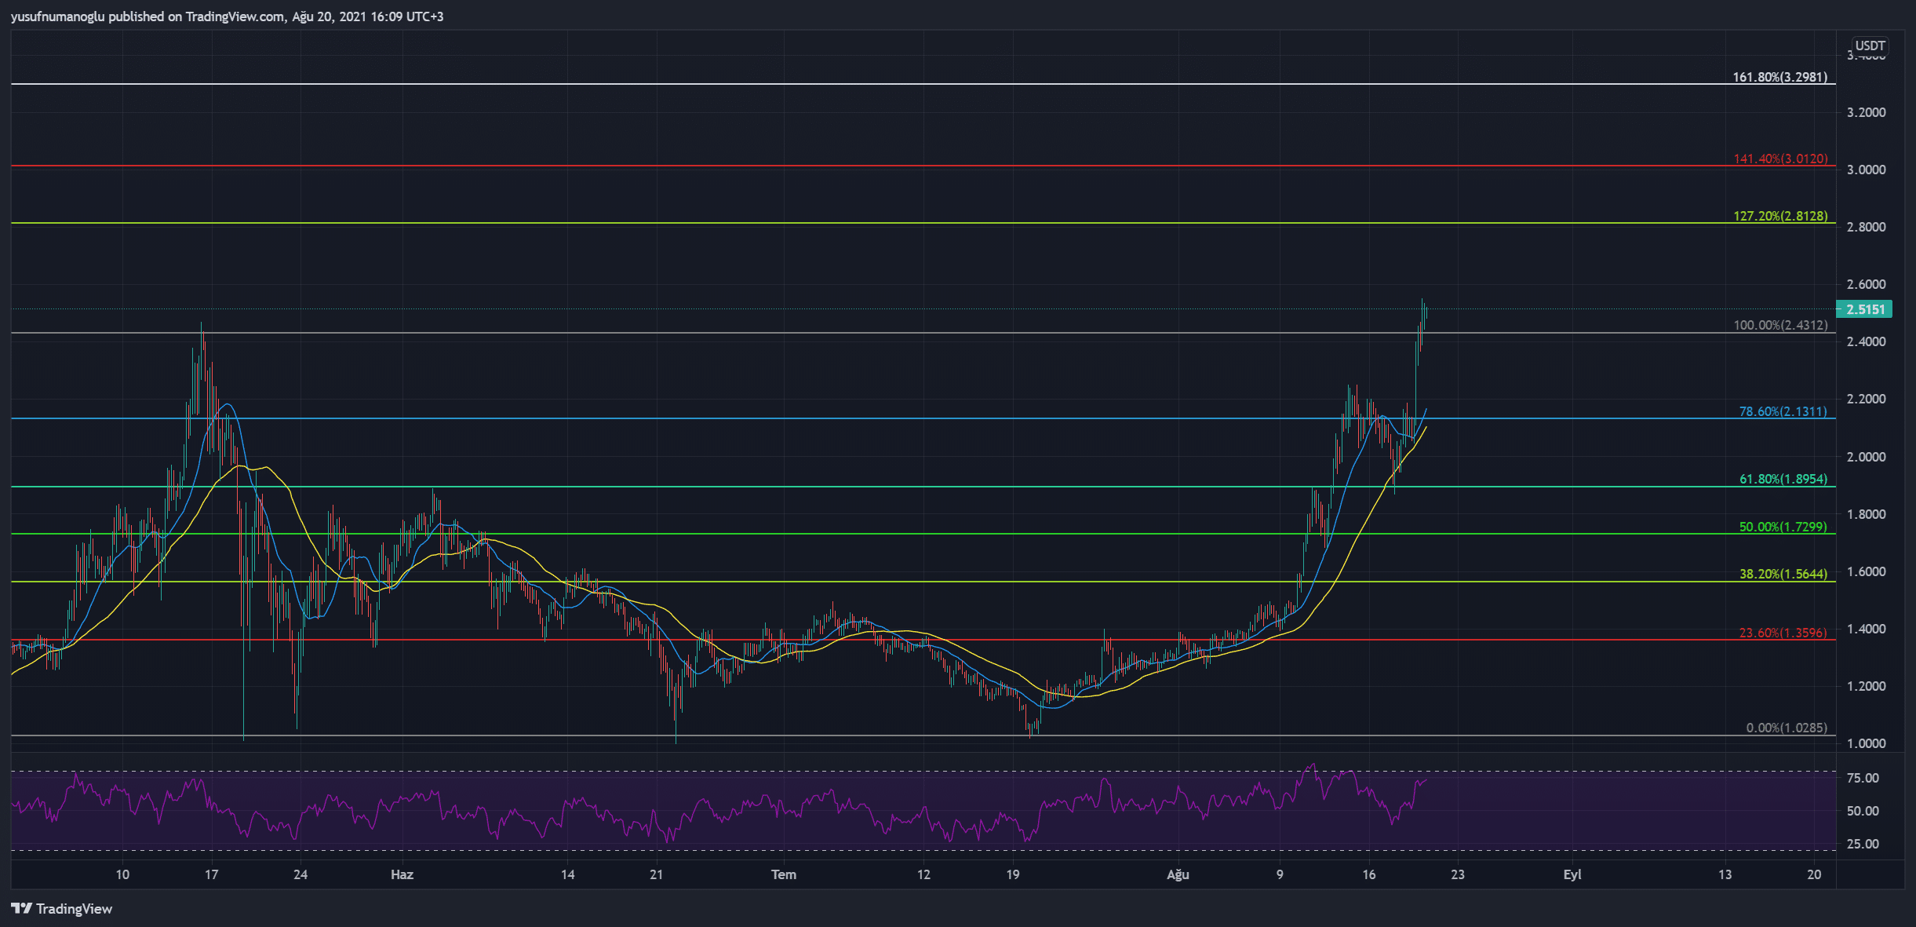
Task: Click the TradingView logo icon
Action: [22, 908]
